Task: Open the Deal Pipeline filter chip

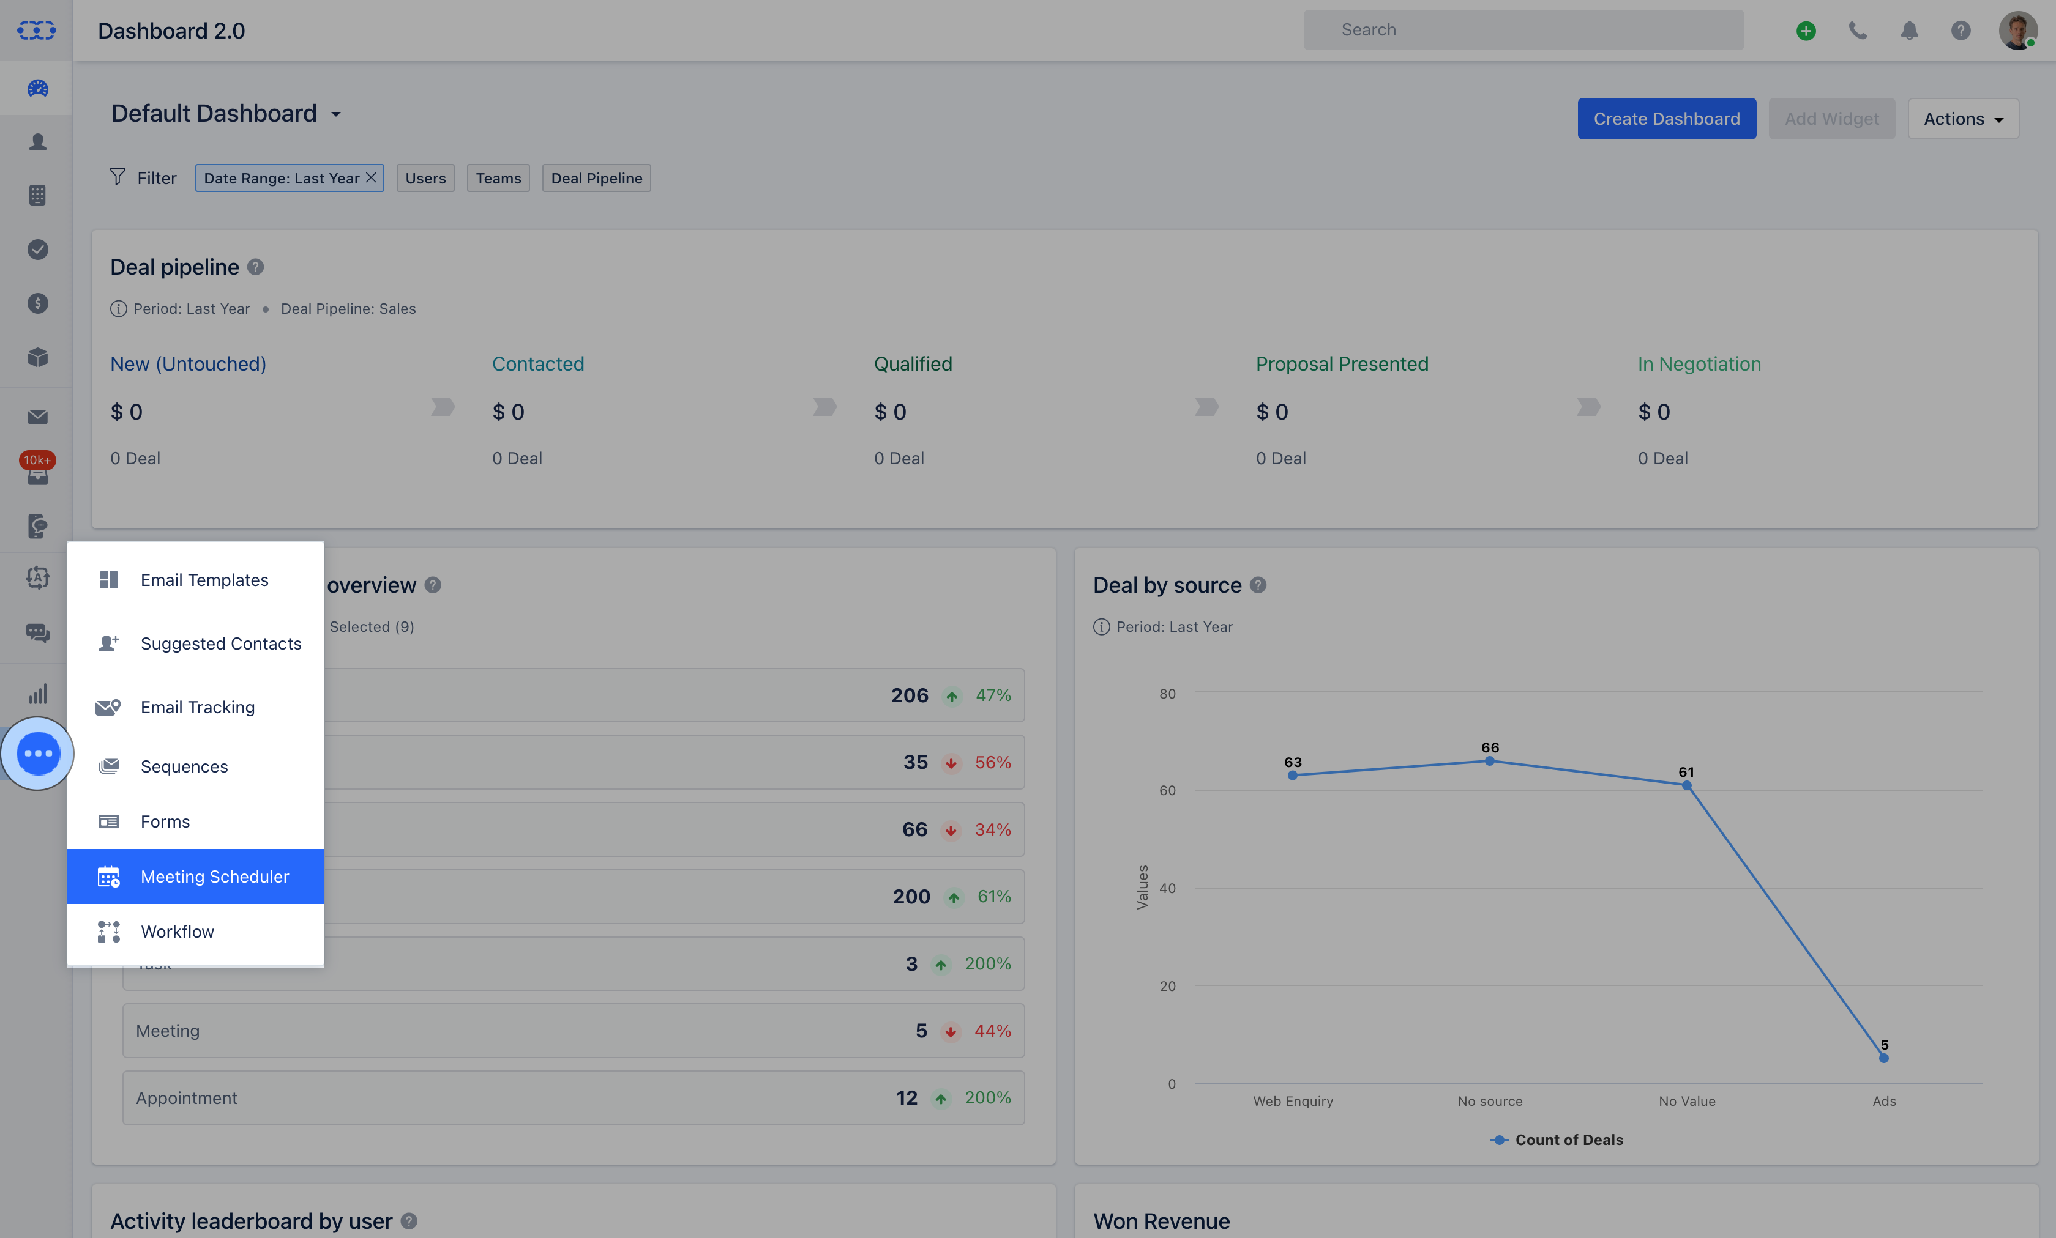Action: [597, 179]
